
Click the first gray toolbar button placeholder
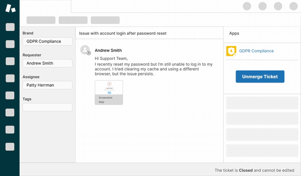[x=41, y=20]
